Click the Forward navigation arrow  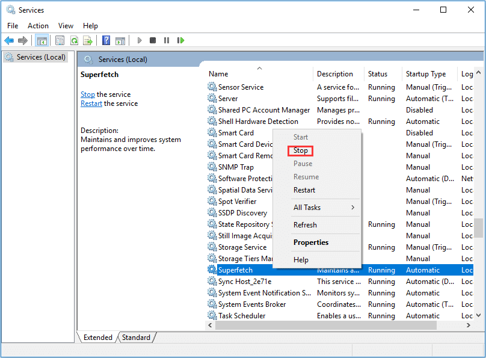point(24,40)
